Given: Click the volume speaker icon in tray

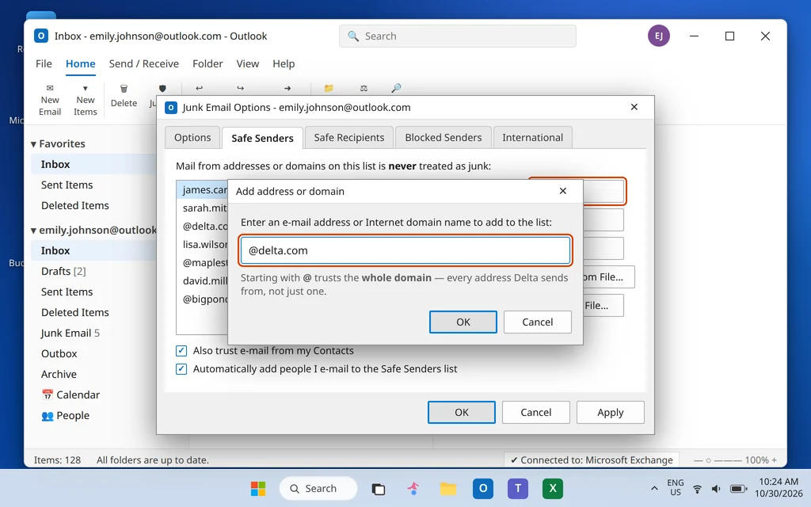Looking at the screenshot, I should pos(716,489).
